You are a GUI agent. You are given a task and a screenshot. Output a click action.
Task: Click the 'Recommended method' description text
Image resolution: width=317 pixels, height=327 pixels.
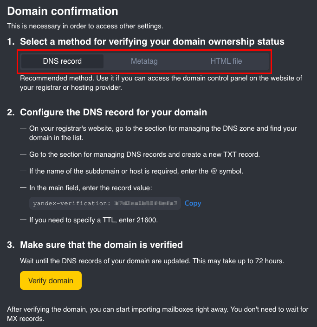coord(161,83)
